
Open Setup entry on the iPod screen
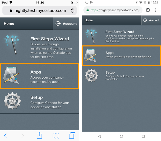click(39, 101)
